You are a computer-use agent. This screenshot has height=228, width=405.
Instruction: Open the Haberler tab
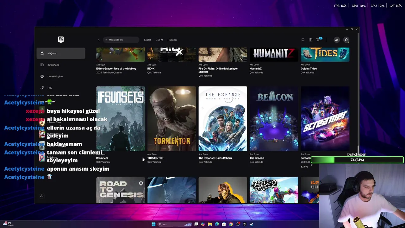click(x=172, y=40)
